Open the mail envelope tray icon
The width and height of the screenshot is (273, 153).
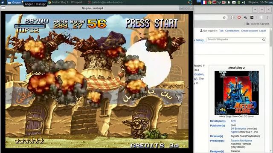pos(234,2)
